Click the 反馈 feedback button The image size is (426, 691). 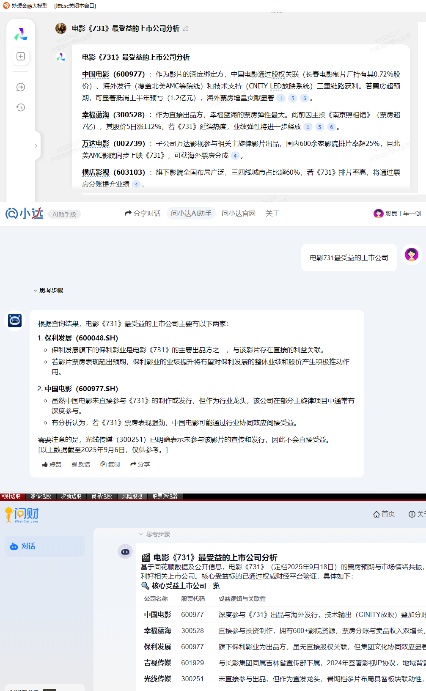tap(81, 464)
